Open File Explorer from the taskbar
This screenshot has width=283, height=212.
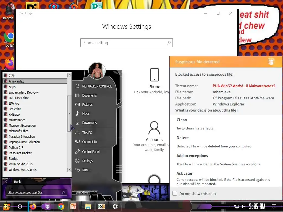pyautogui.click(x=88, y=206)
